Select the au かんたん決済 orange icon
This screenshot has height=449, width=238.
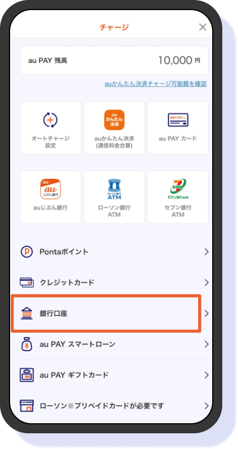[114, 120]
